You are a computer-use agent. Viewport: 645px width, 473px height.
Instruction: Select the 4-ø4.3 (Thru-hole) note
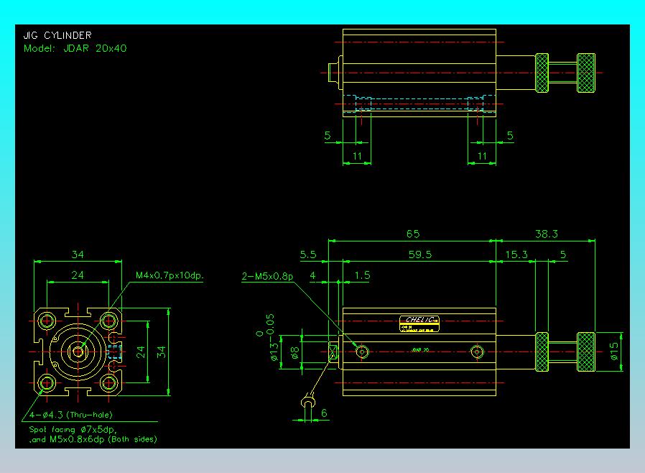pos(71,415)
